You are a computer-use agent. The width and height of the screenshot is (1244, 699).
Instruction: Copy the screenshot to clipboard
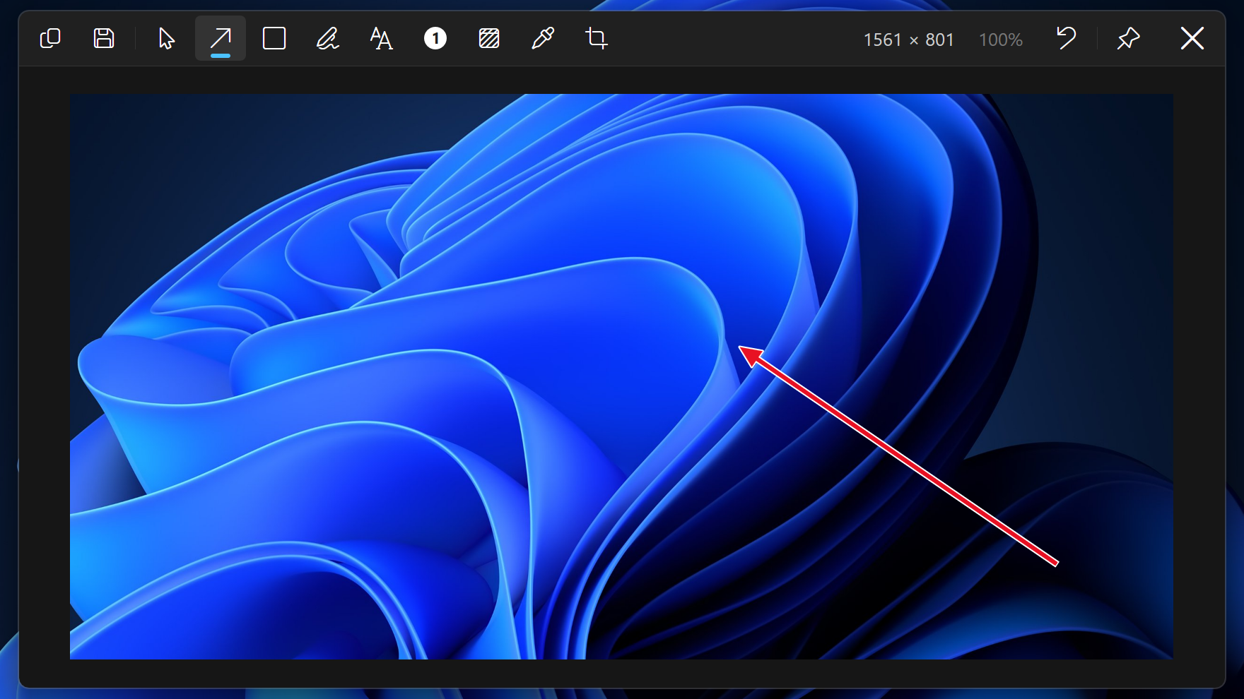point(50,38)
